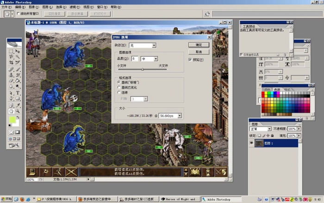
Task: Swap foreground and background colors
Action: tap(18, 117)
